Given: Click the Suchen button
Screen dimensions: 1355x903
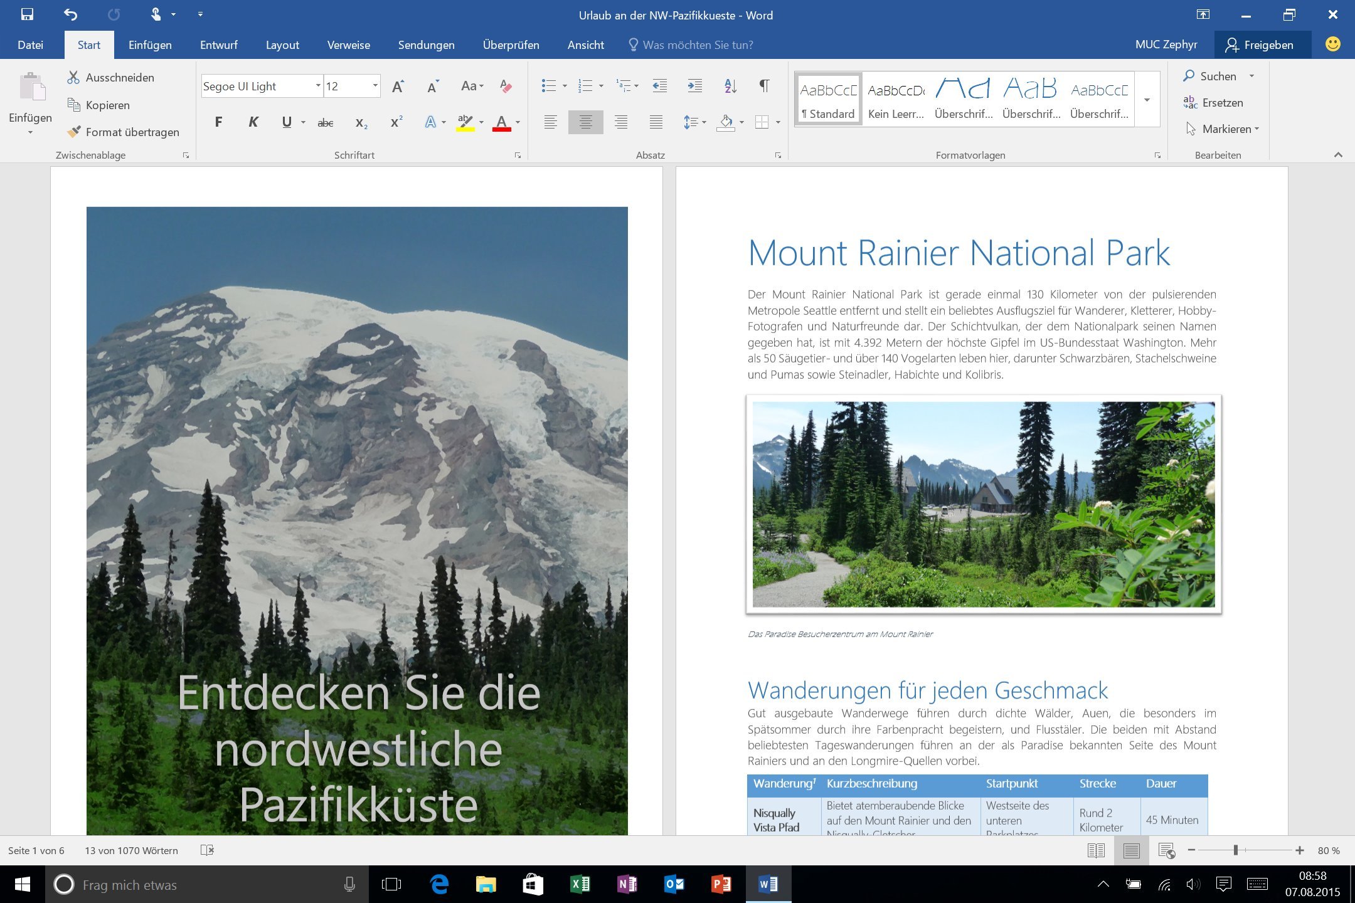Looking at the screenshot, I should [1209, 76].
